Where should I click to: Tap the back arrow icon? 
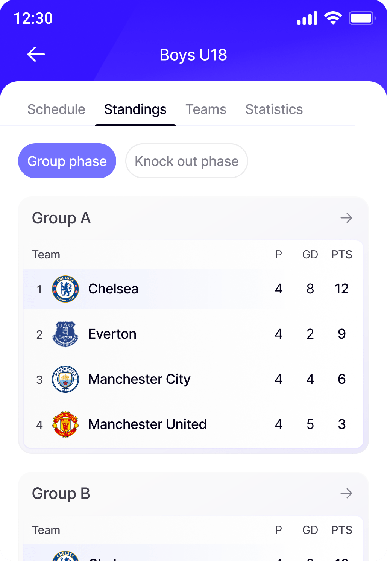36,55
